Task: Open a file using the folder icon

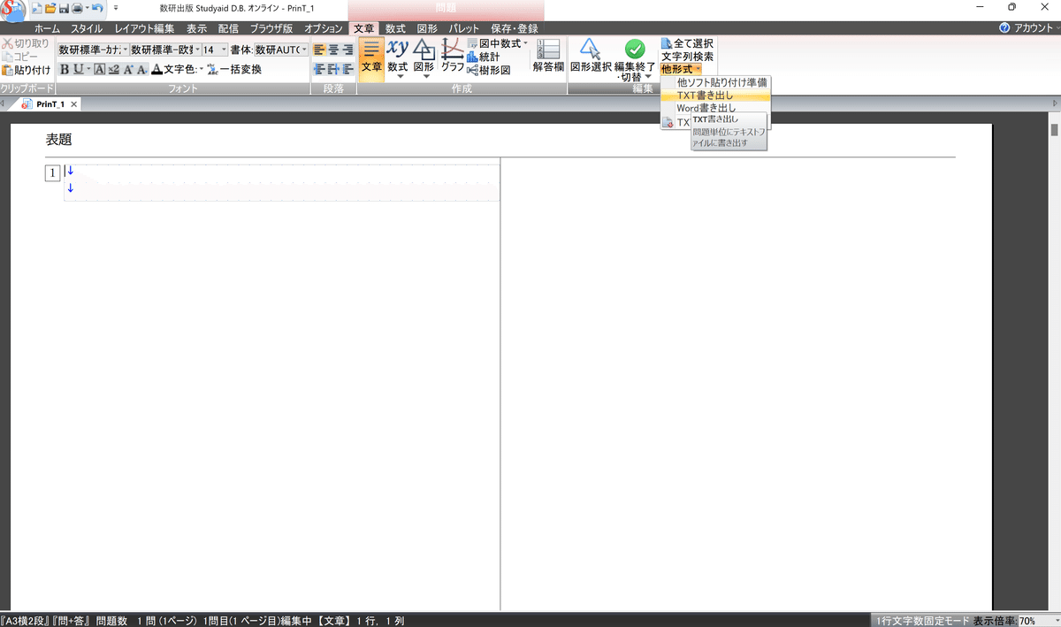Action: coord(50,8)
